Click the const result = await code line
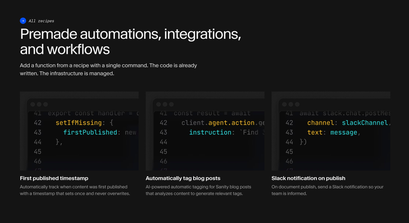The image size is (409, 223). coord(212,113)
